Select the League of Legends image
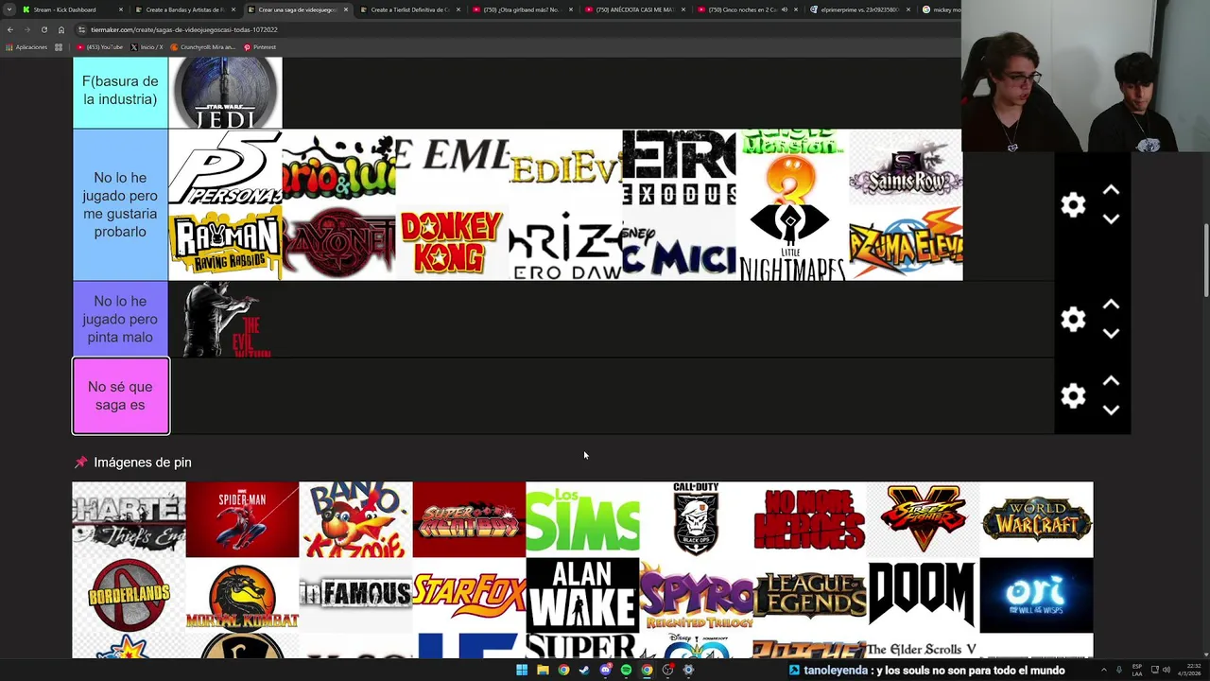This screenshot has width=1210, height=681. [809, 595]
